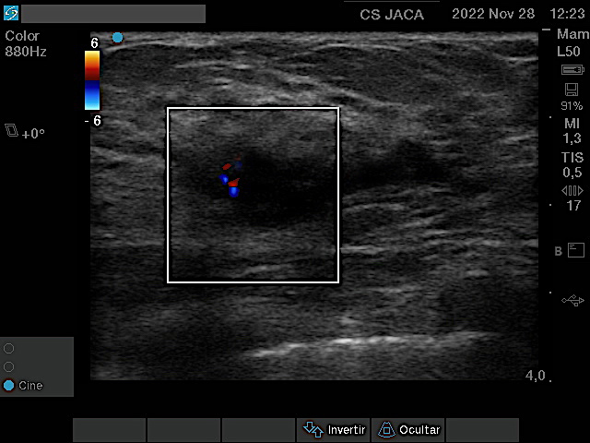Select the Cine radio option
590x443 pixels.
(x=9, y=386)
